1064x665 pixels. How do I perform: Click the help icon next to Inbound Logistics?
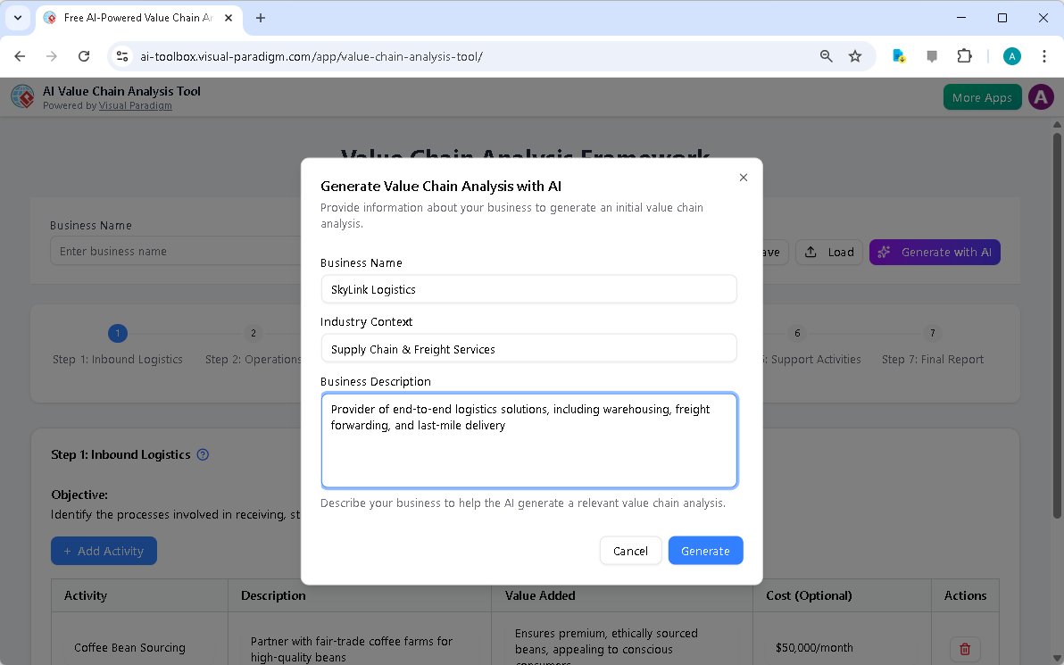tap(203, 454)
